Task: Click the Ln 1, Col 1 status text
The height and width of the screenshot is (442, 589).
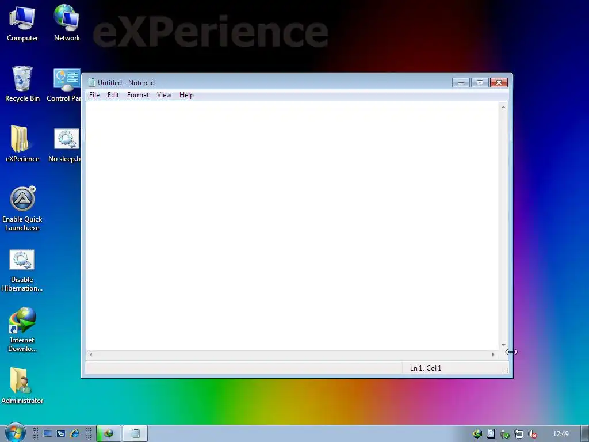Action: [x=426, y=368]
